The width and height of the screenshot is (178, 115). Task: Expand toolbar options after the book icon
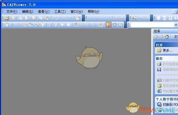[x=125, y=25]
